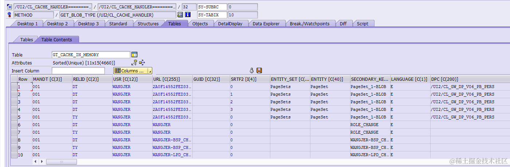Click the SY-SUBRC variable name field
Screen dimensions: 510x167
point(212,7)
